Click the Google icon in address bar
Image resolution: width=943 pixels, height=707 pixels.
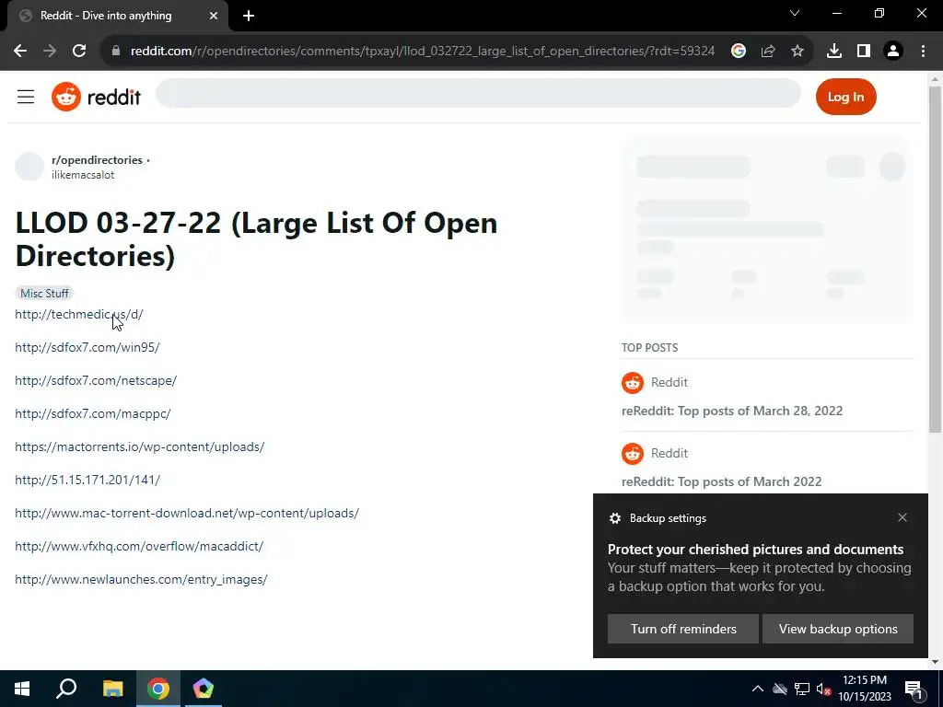point(739,52)
